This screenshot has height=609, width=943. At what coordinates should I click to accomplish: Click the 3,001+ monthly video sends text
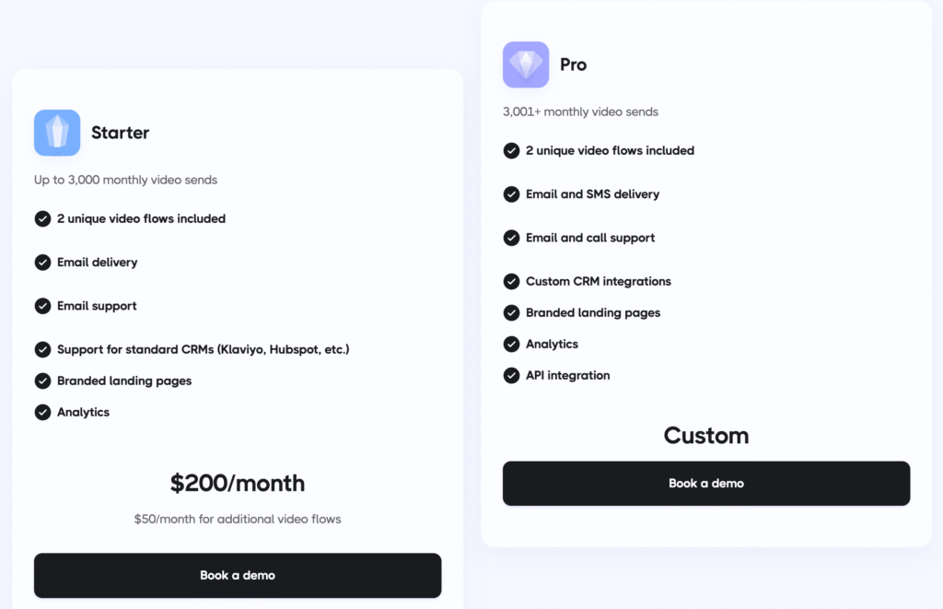tap(580, 111)
